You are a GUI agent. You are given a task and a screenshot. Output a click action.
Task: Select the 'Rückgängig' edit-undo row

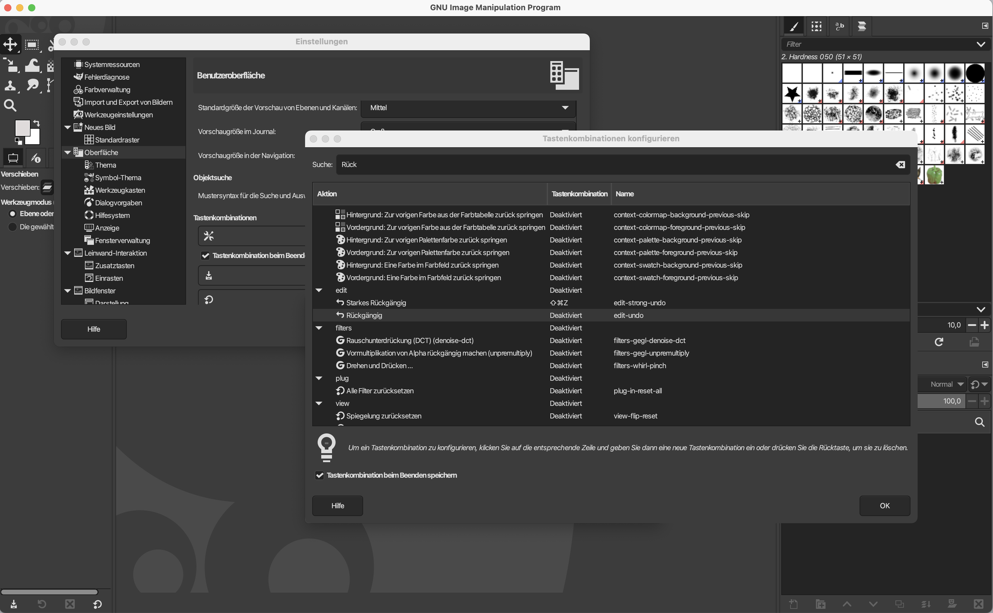click(611, 315)
